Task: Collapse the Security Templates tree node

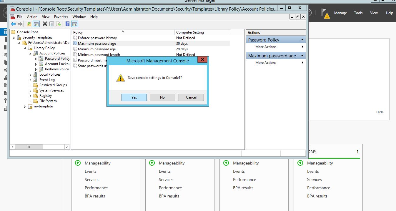Action: click(x=14, y=38)
